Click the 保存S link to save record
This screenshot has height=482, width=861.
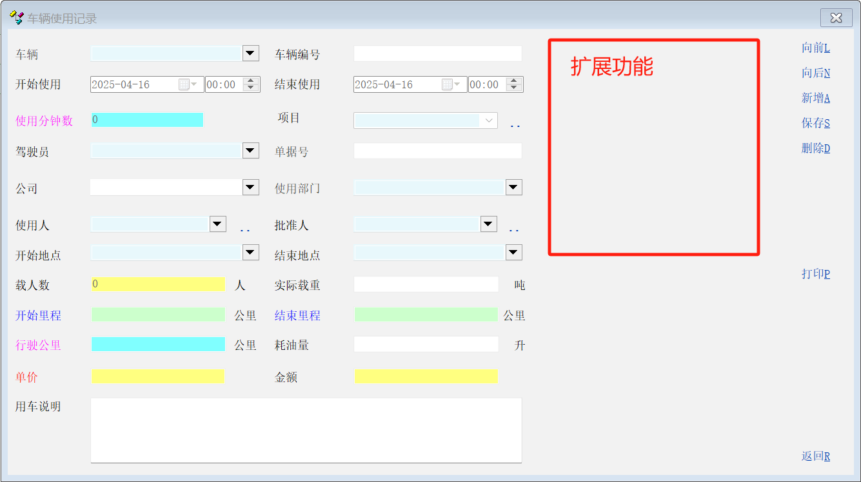815,123
